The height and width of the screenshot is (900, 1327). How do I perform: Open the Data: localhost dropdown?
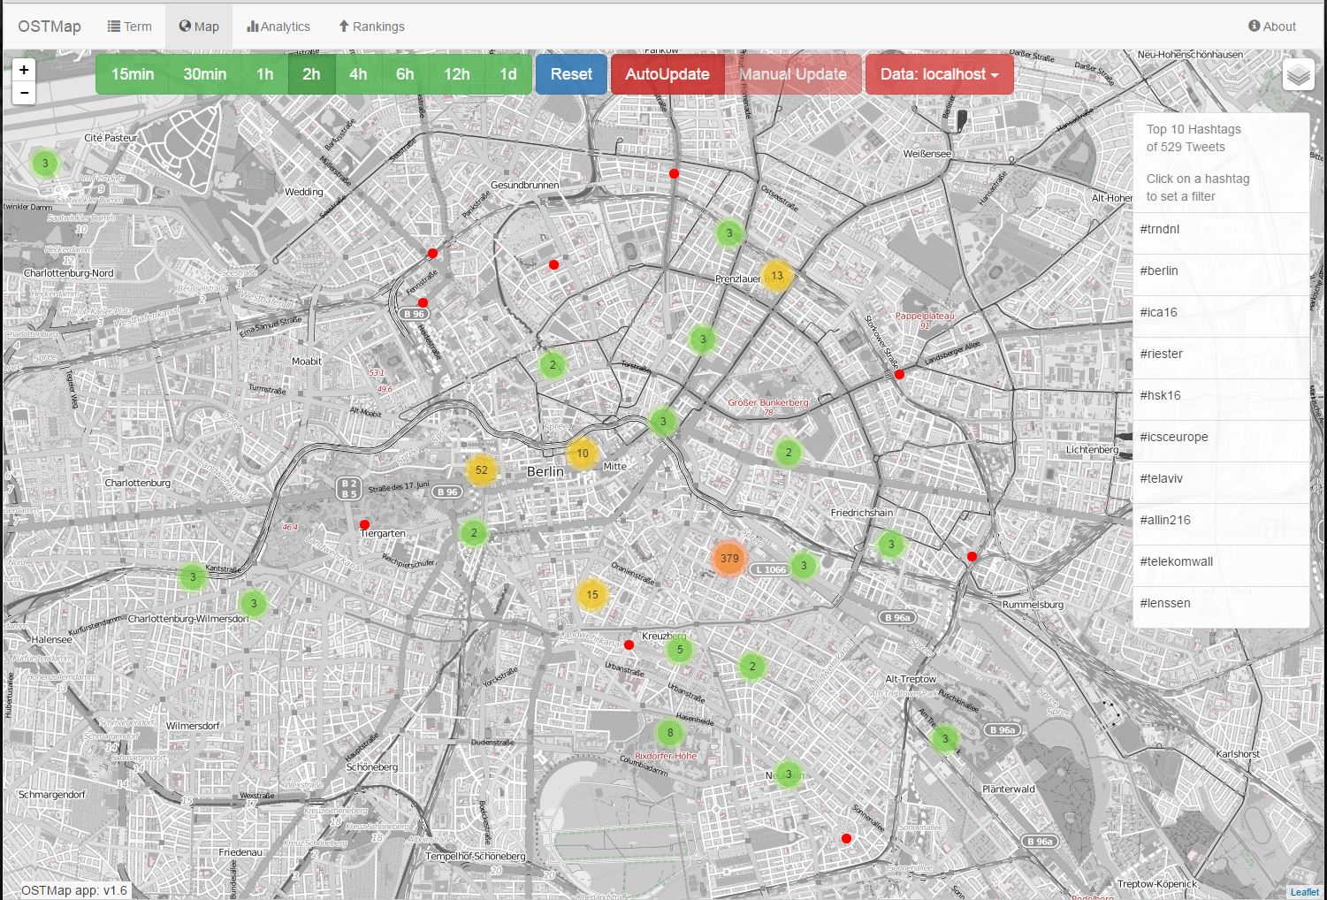(938, 74)
